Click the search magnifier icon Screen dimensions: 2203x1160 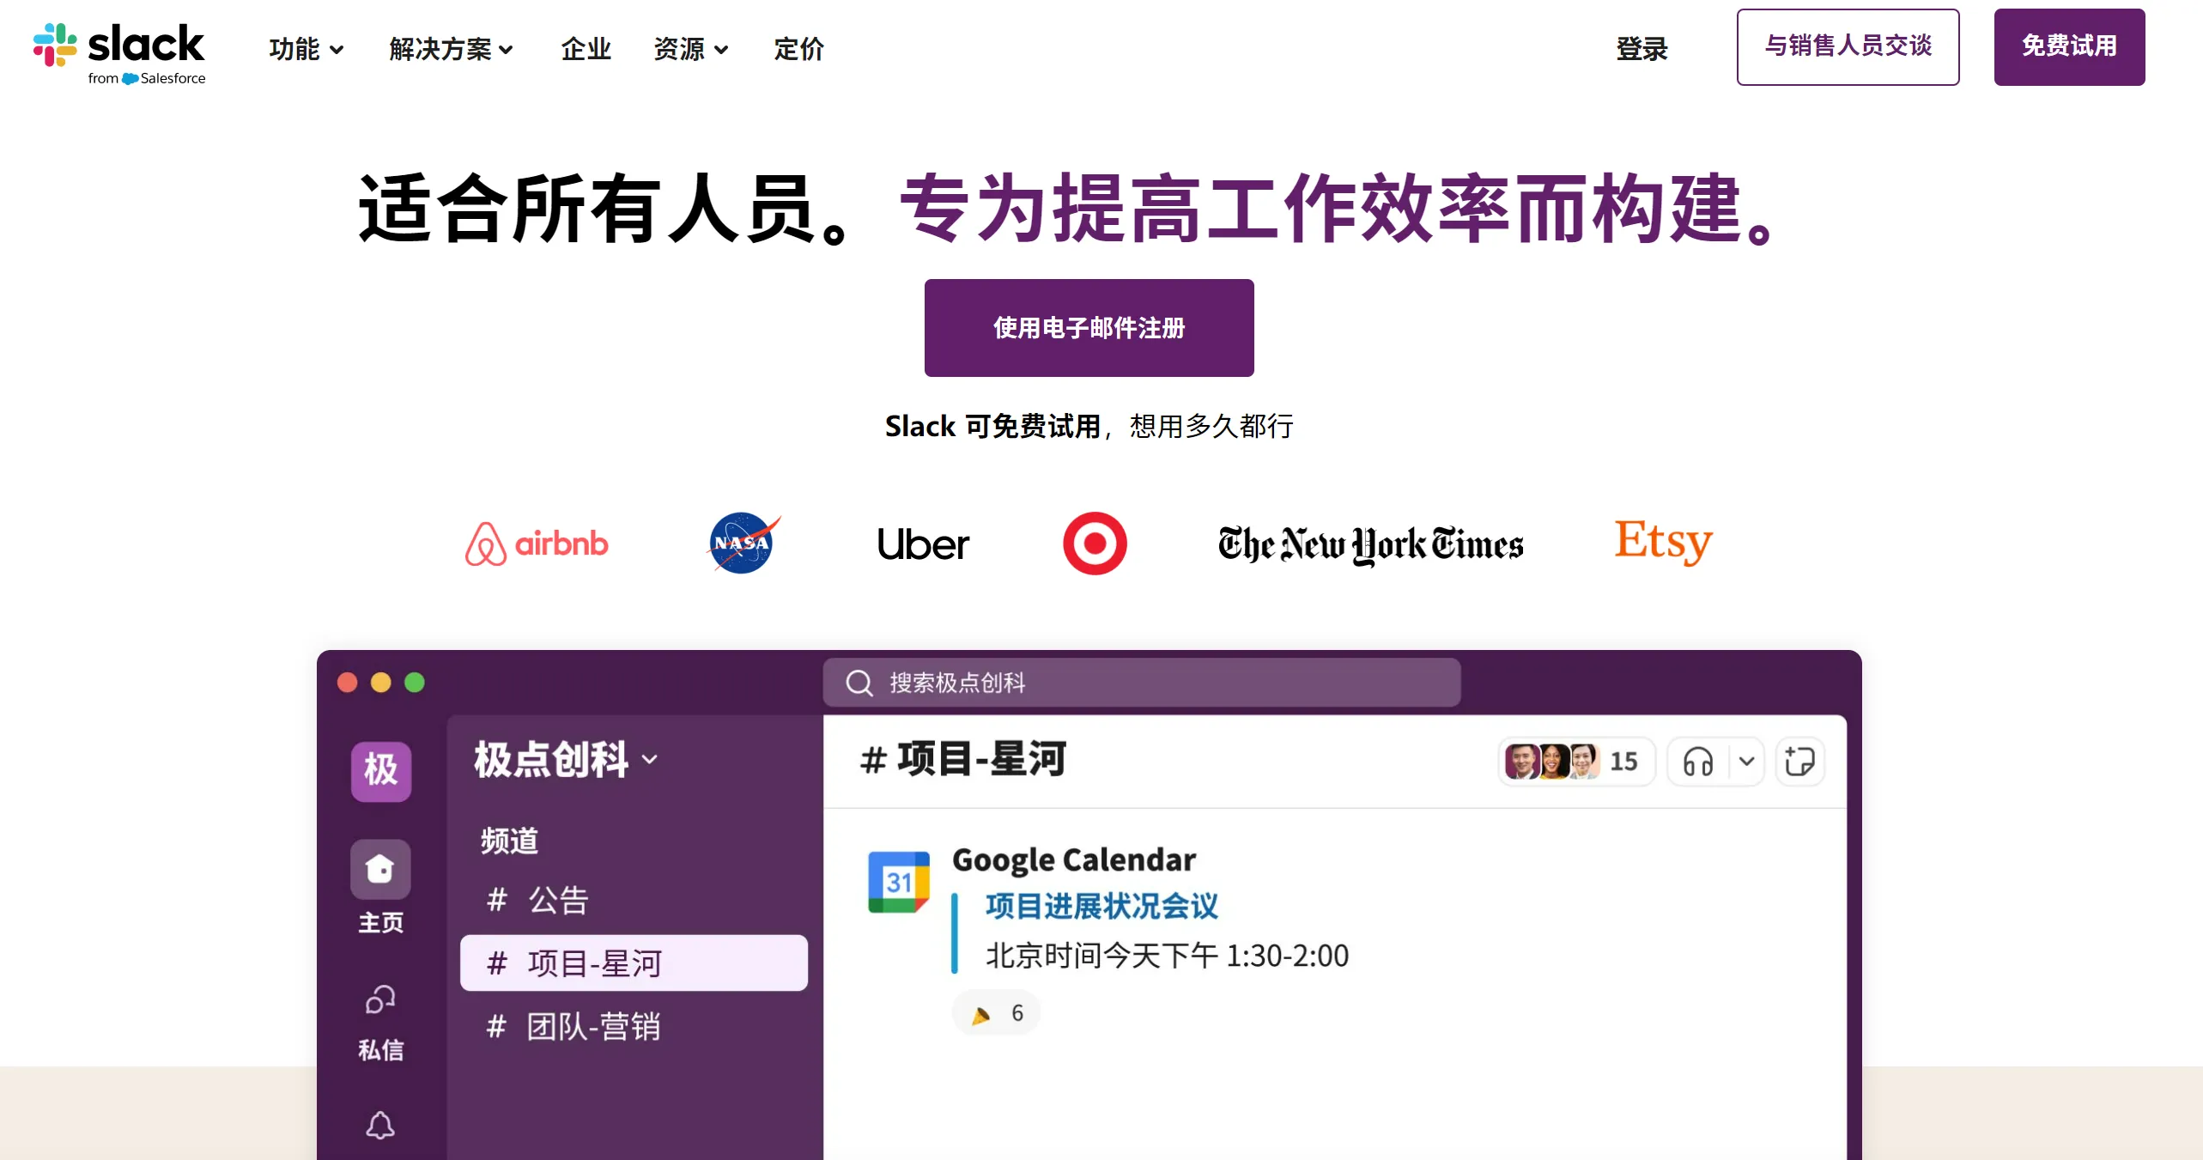[x=859, y=683]
